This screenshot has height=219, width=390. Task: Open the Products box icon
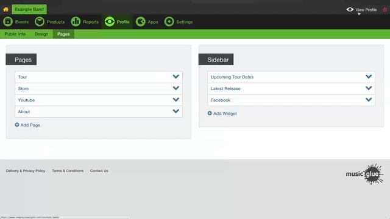(39, 22)
